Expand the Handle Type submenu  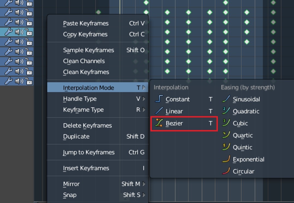pyautogui.click(x=97, y=99)
